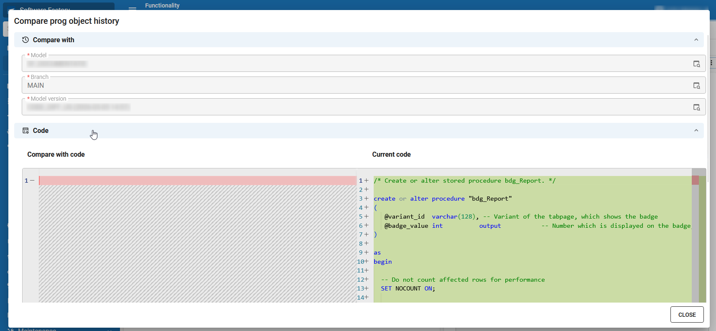Collapse the Code section chevron
The width and height of the screenshot is (716, 331).
(x=696, y=131)
